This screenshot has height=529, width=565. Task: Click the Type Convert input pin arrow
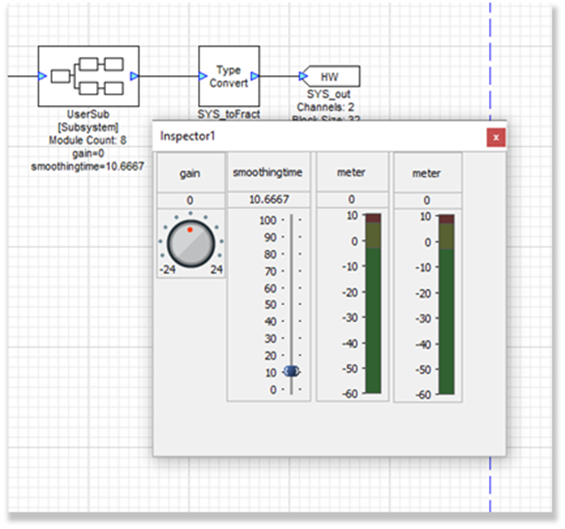[204, 77]
